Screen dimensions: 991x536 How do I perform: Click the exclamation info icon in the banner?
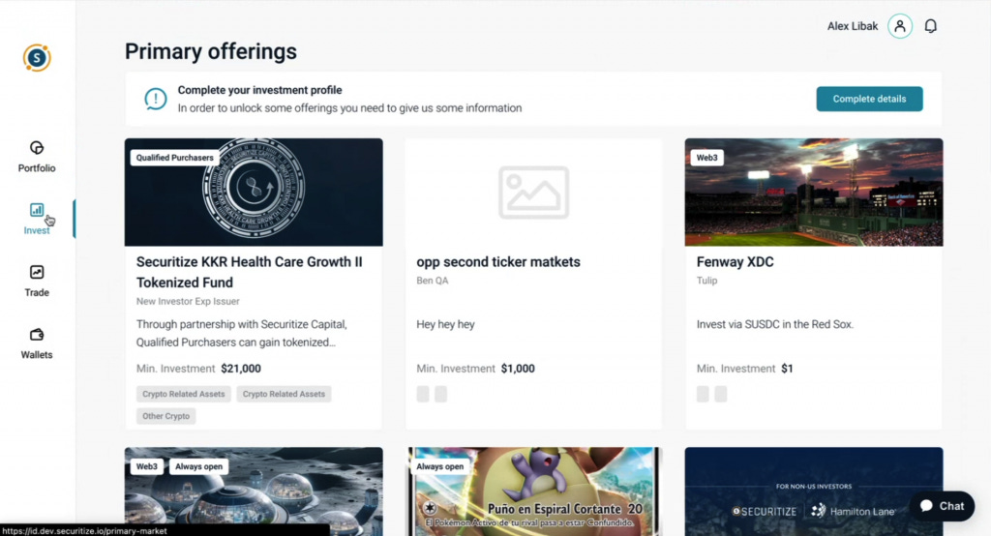point(156,99)
